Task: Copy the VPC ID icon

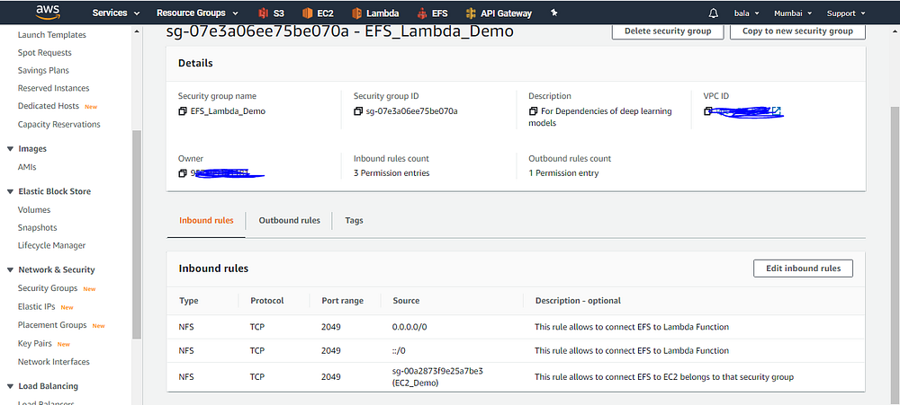Action: 707,111
